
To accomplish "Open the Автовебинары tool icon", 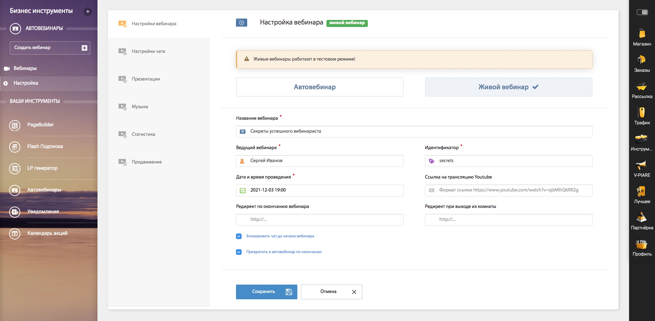I will [15, 190].
